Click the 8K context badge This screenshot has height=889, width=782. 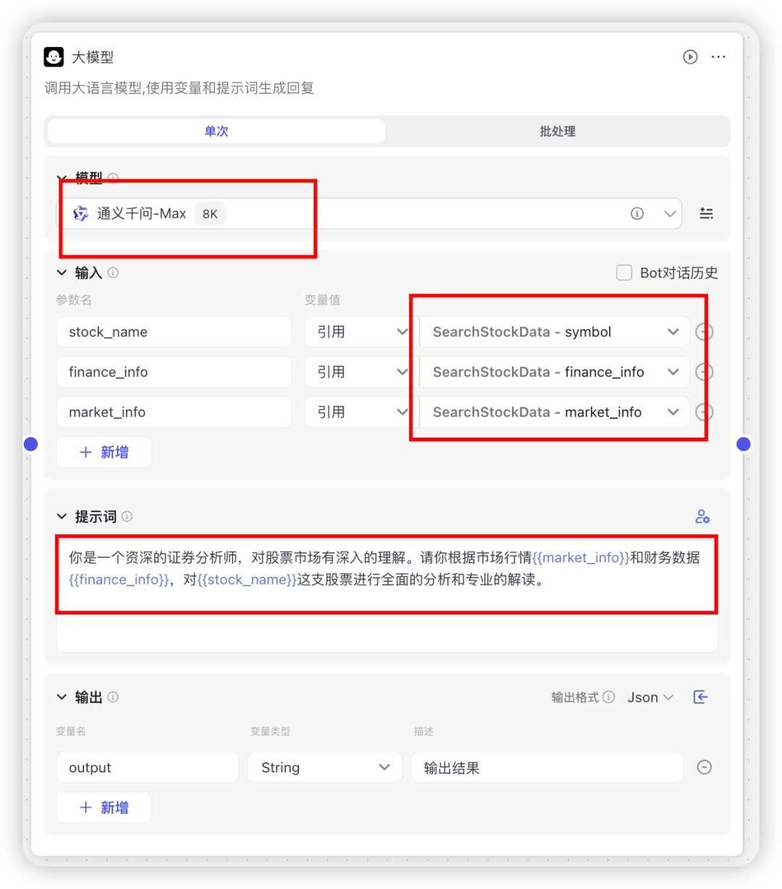tap(210, 214)
